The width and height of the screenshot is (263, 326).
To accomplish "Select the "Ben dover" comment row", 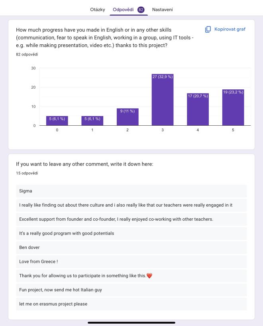I will click(x=131, y=247).
